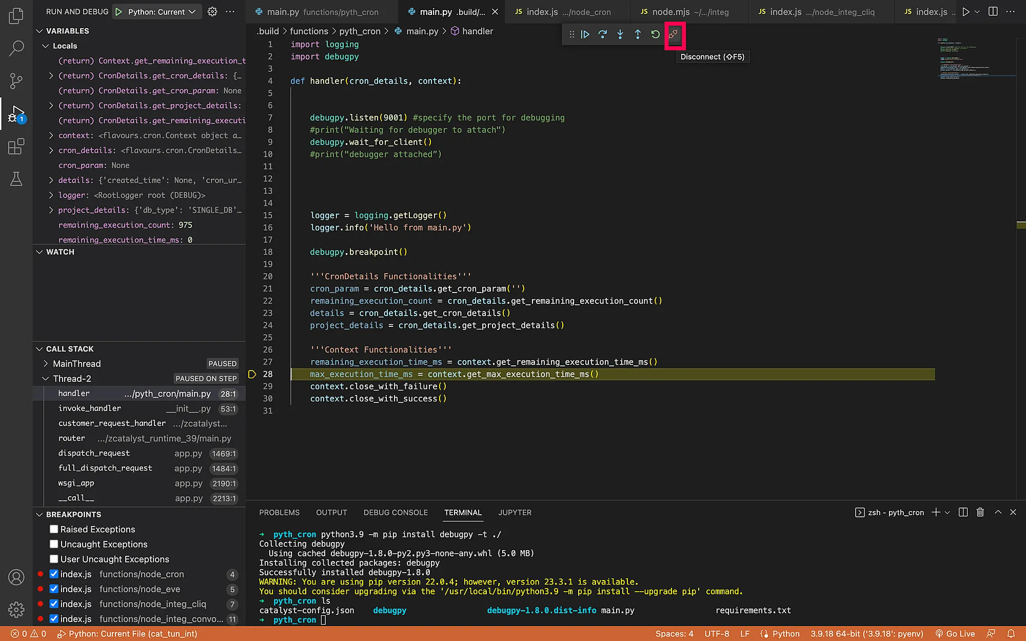This screenshot has width=1026, height=641.
Task: Collapse Thread-2 in call stack
Action: pyautogui.click(x=45, y=379)
